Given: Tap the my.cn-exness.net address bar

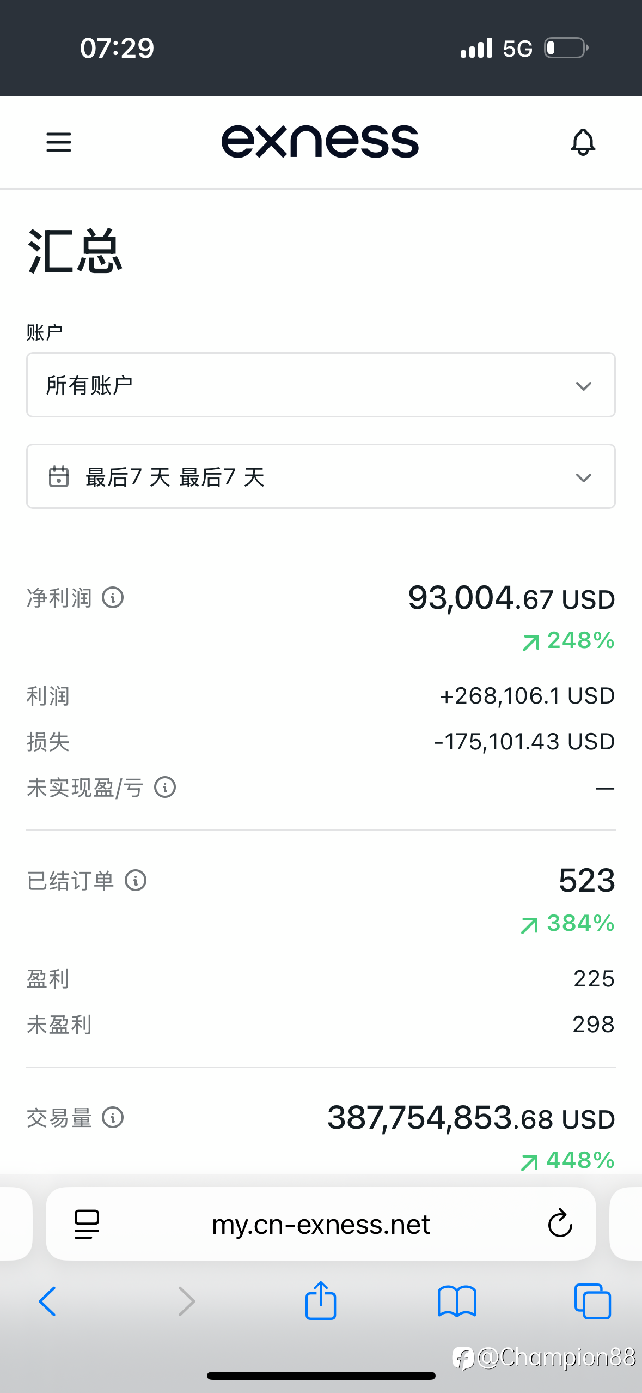Looking at the screenshot, I should 320,1224.
